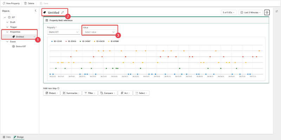Viewport: 281px width, 140px height.
Task: Collapse the Event tree node
Action: pos(7,42)
